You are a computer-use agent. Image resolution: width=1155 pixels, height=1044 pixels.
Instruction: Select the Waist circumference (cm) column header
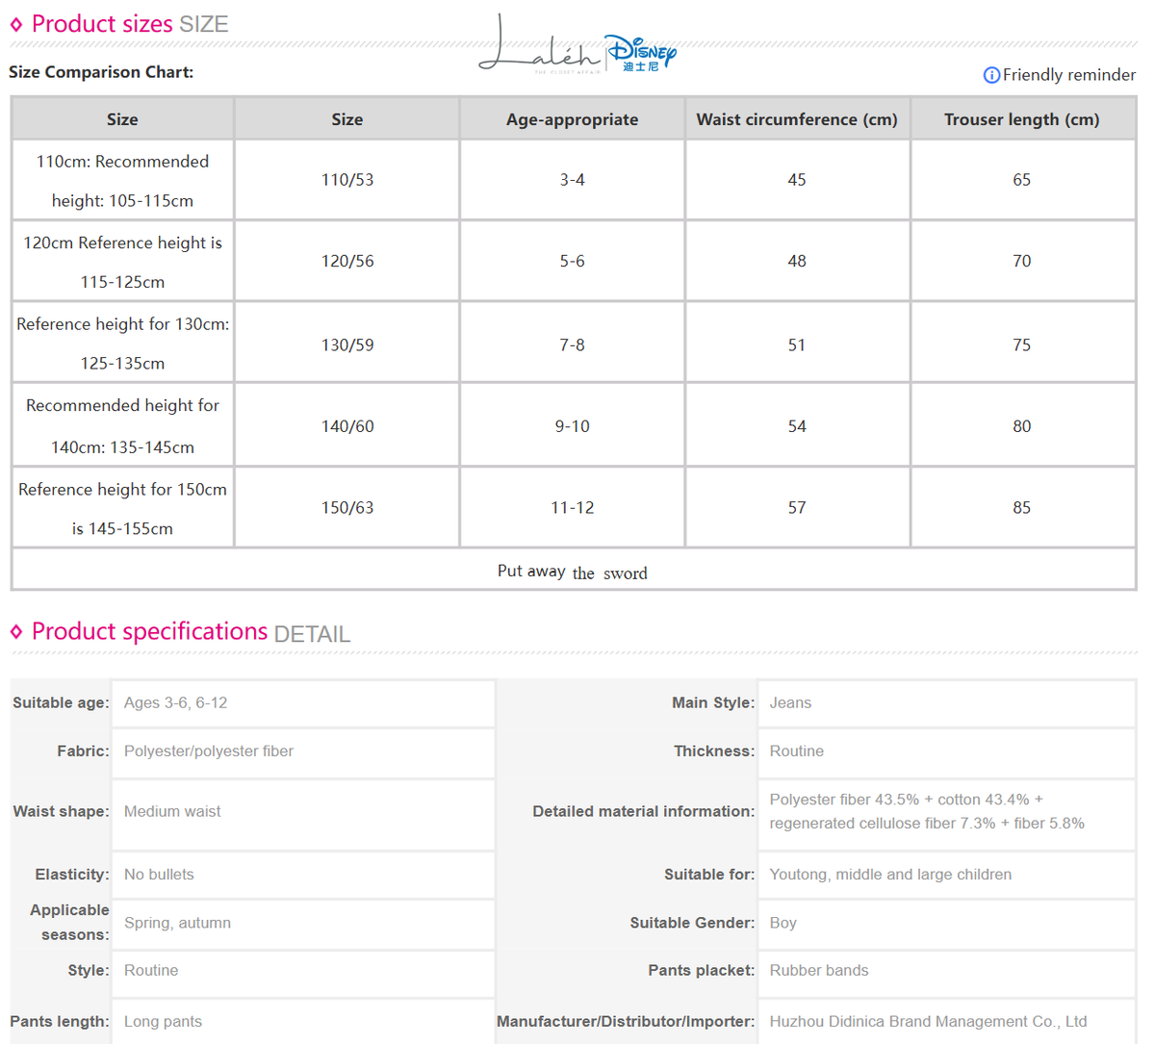pyautogui.click(x=797, y=119)
